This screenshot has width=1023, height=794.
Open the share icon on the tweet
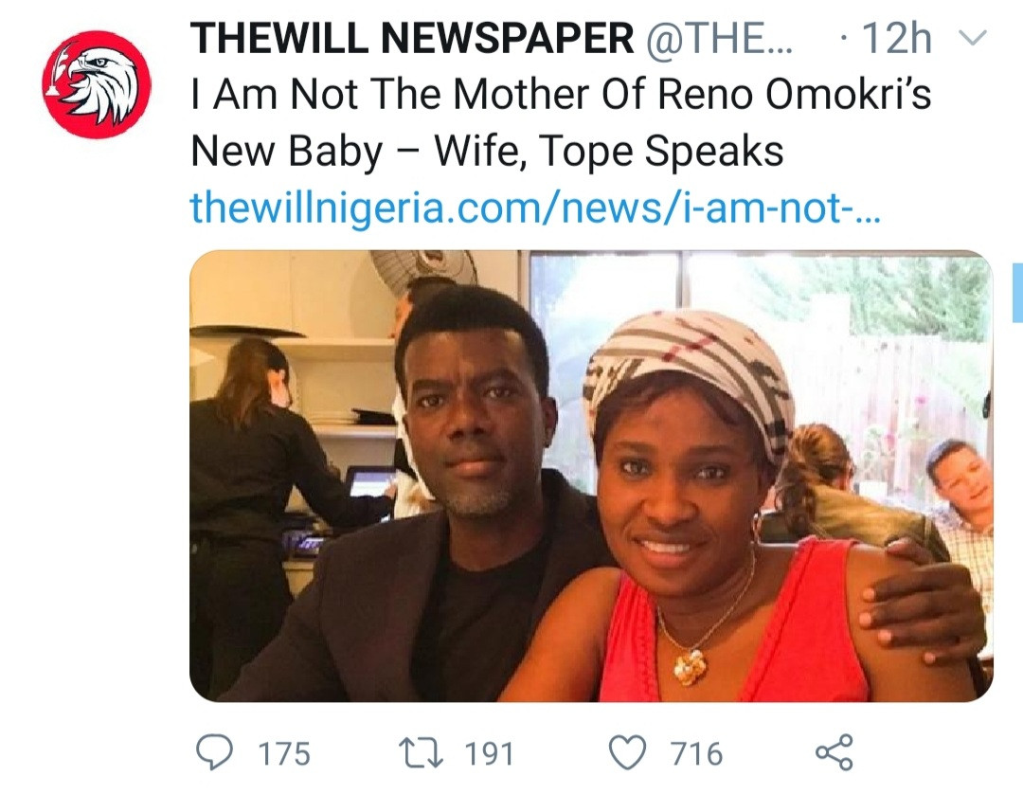pos(835,752)
